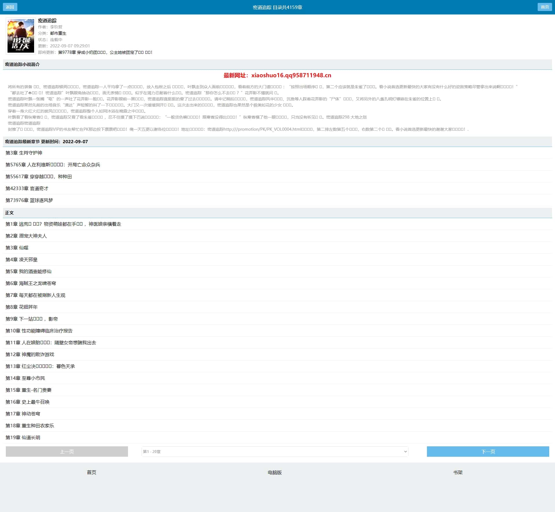Go to the next page with 下一页
The height and width of the screenshot is (512, 555).
(x=488, y=452)
